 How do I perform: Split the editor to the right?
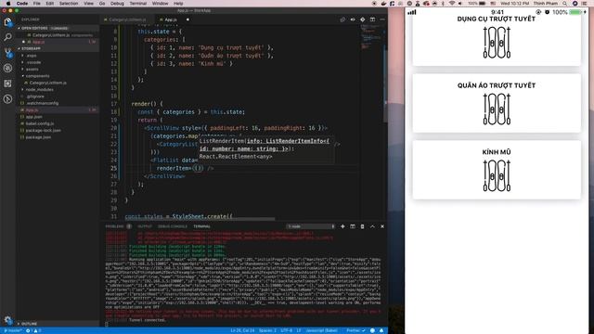click(372, 19)
